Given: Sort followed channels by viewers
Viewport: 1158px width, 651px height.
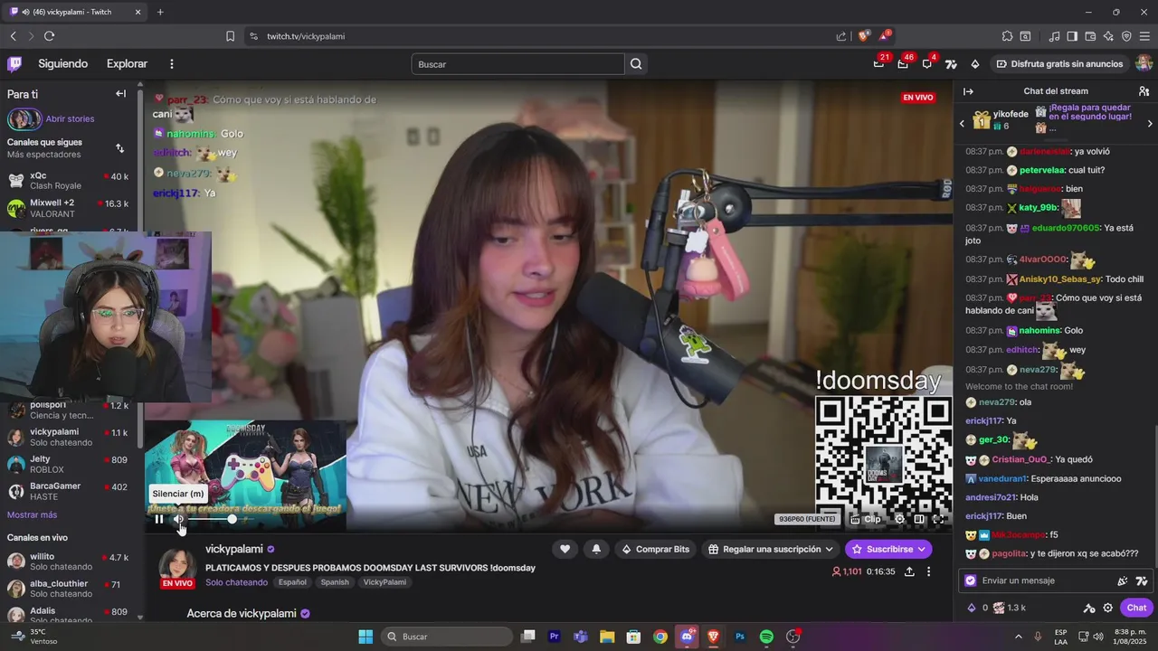Looking at the screenshot, I should pos(119,148).
